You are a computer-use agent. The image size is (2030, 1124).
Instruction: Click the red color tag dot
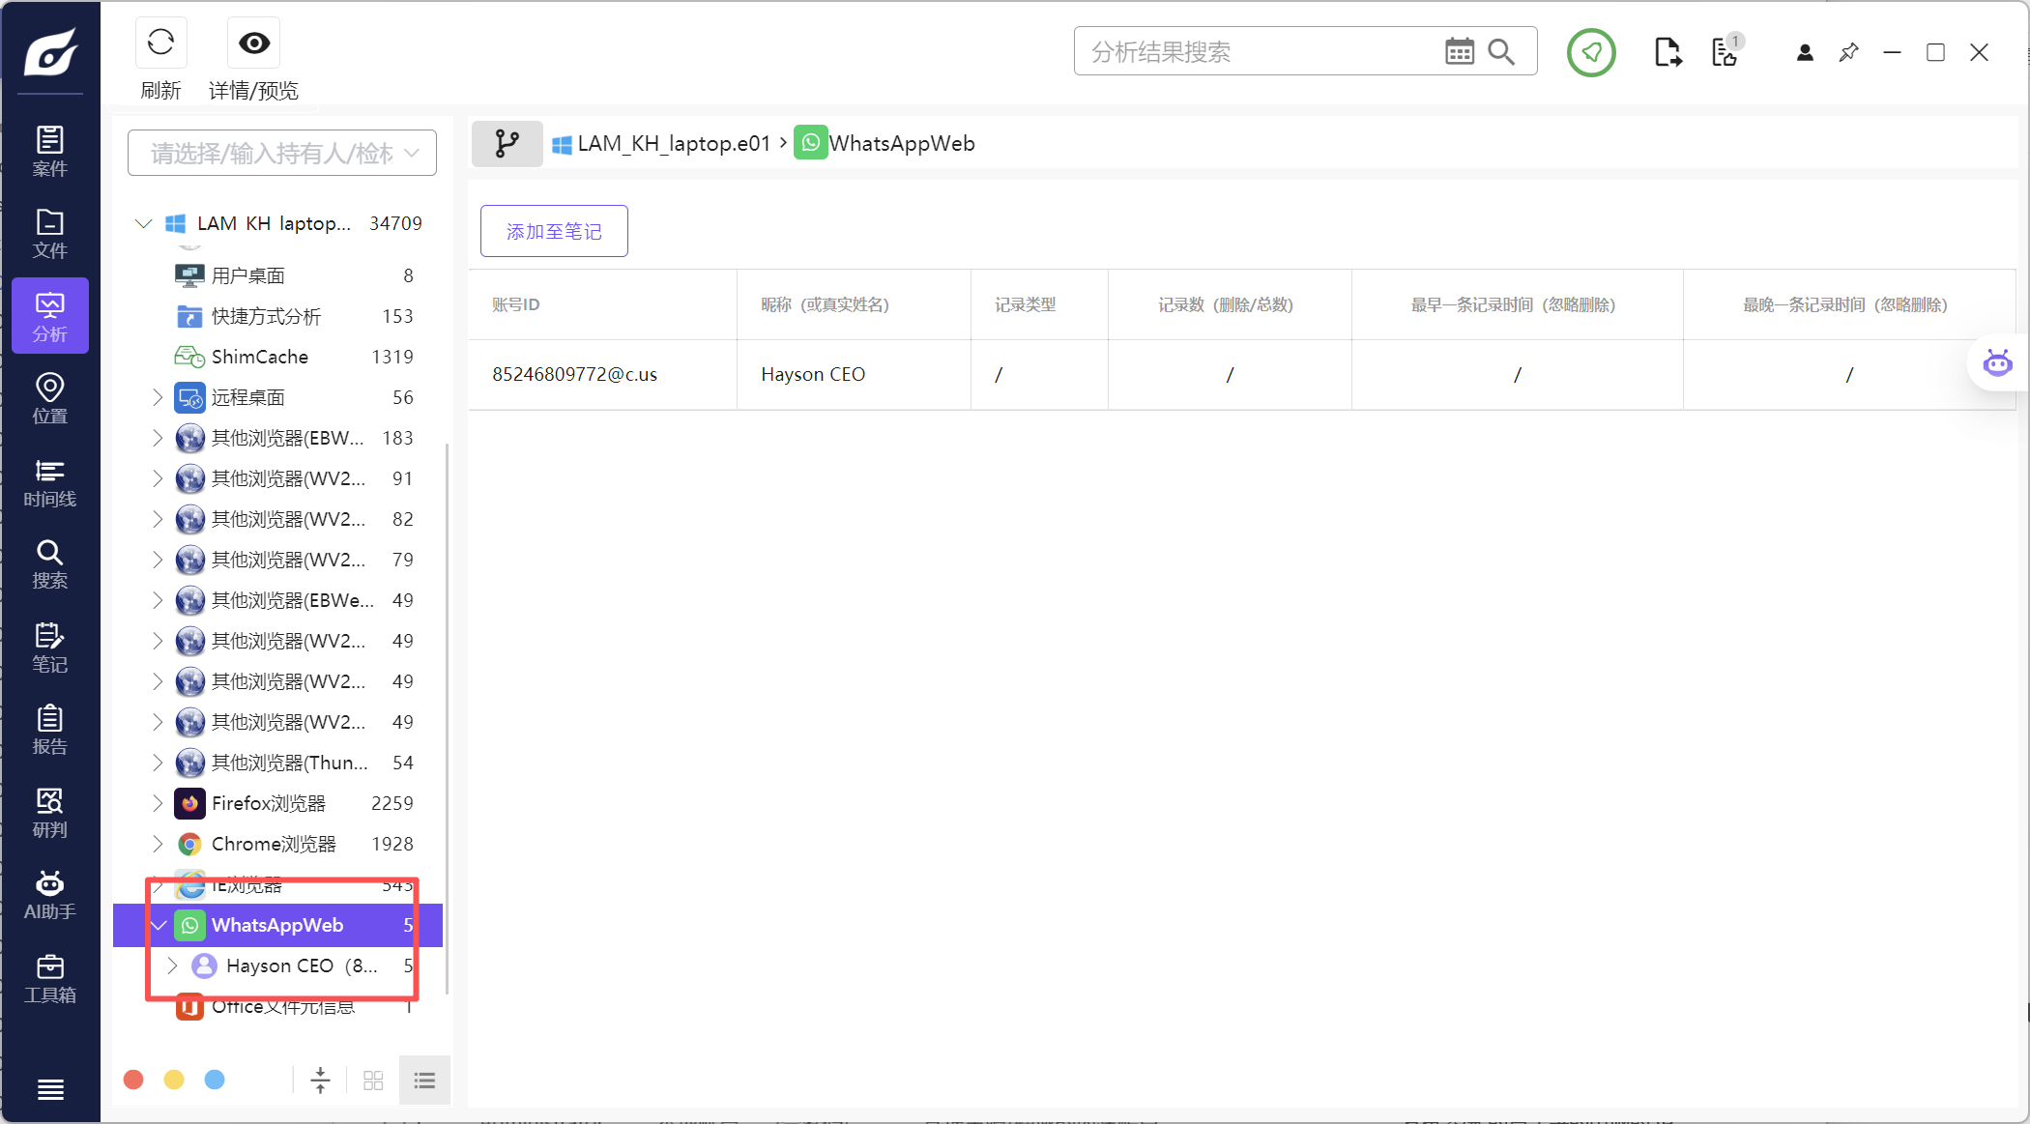(x=134, y=1080)
